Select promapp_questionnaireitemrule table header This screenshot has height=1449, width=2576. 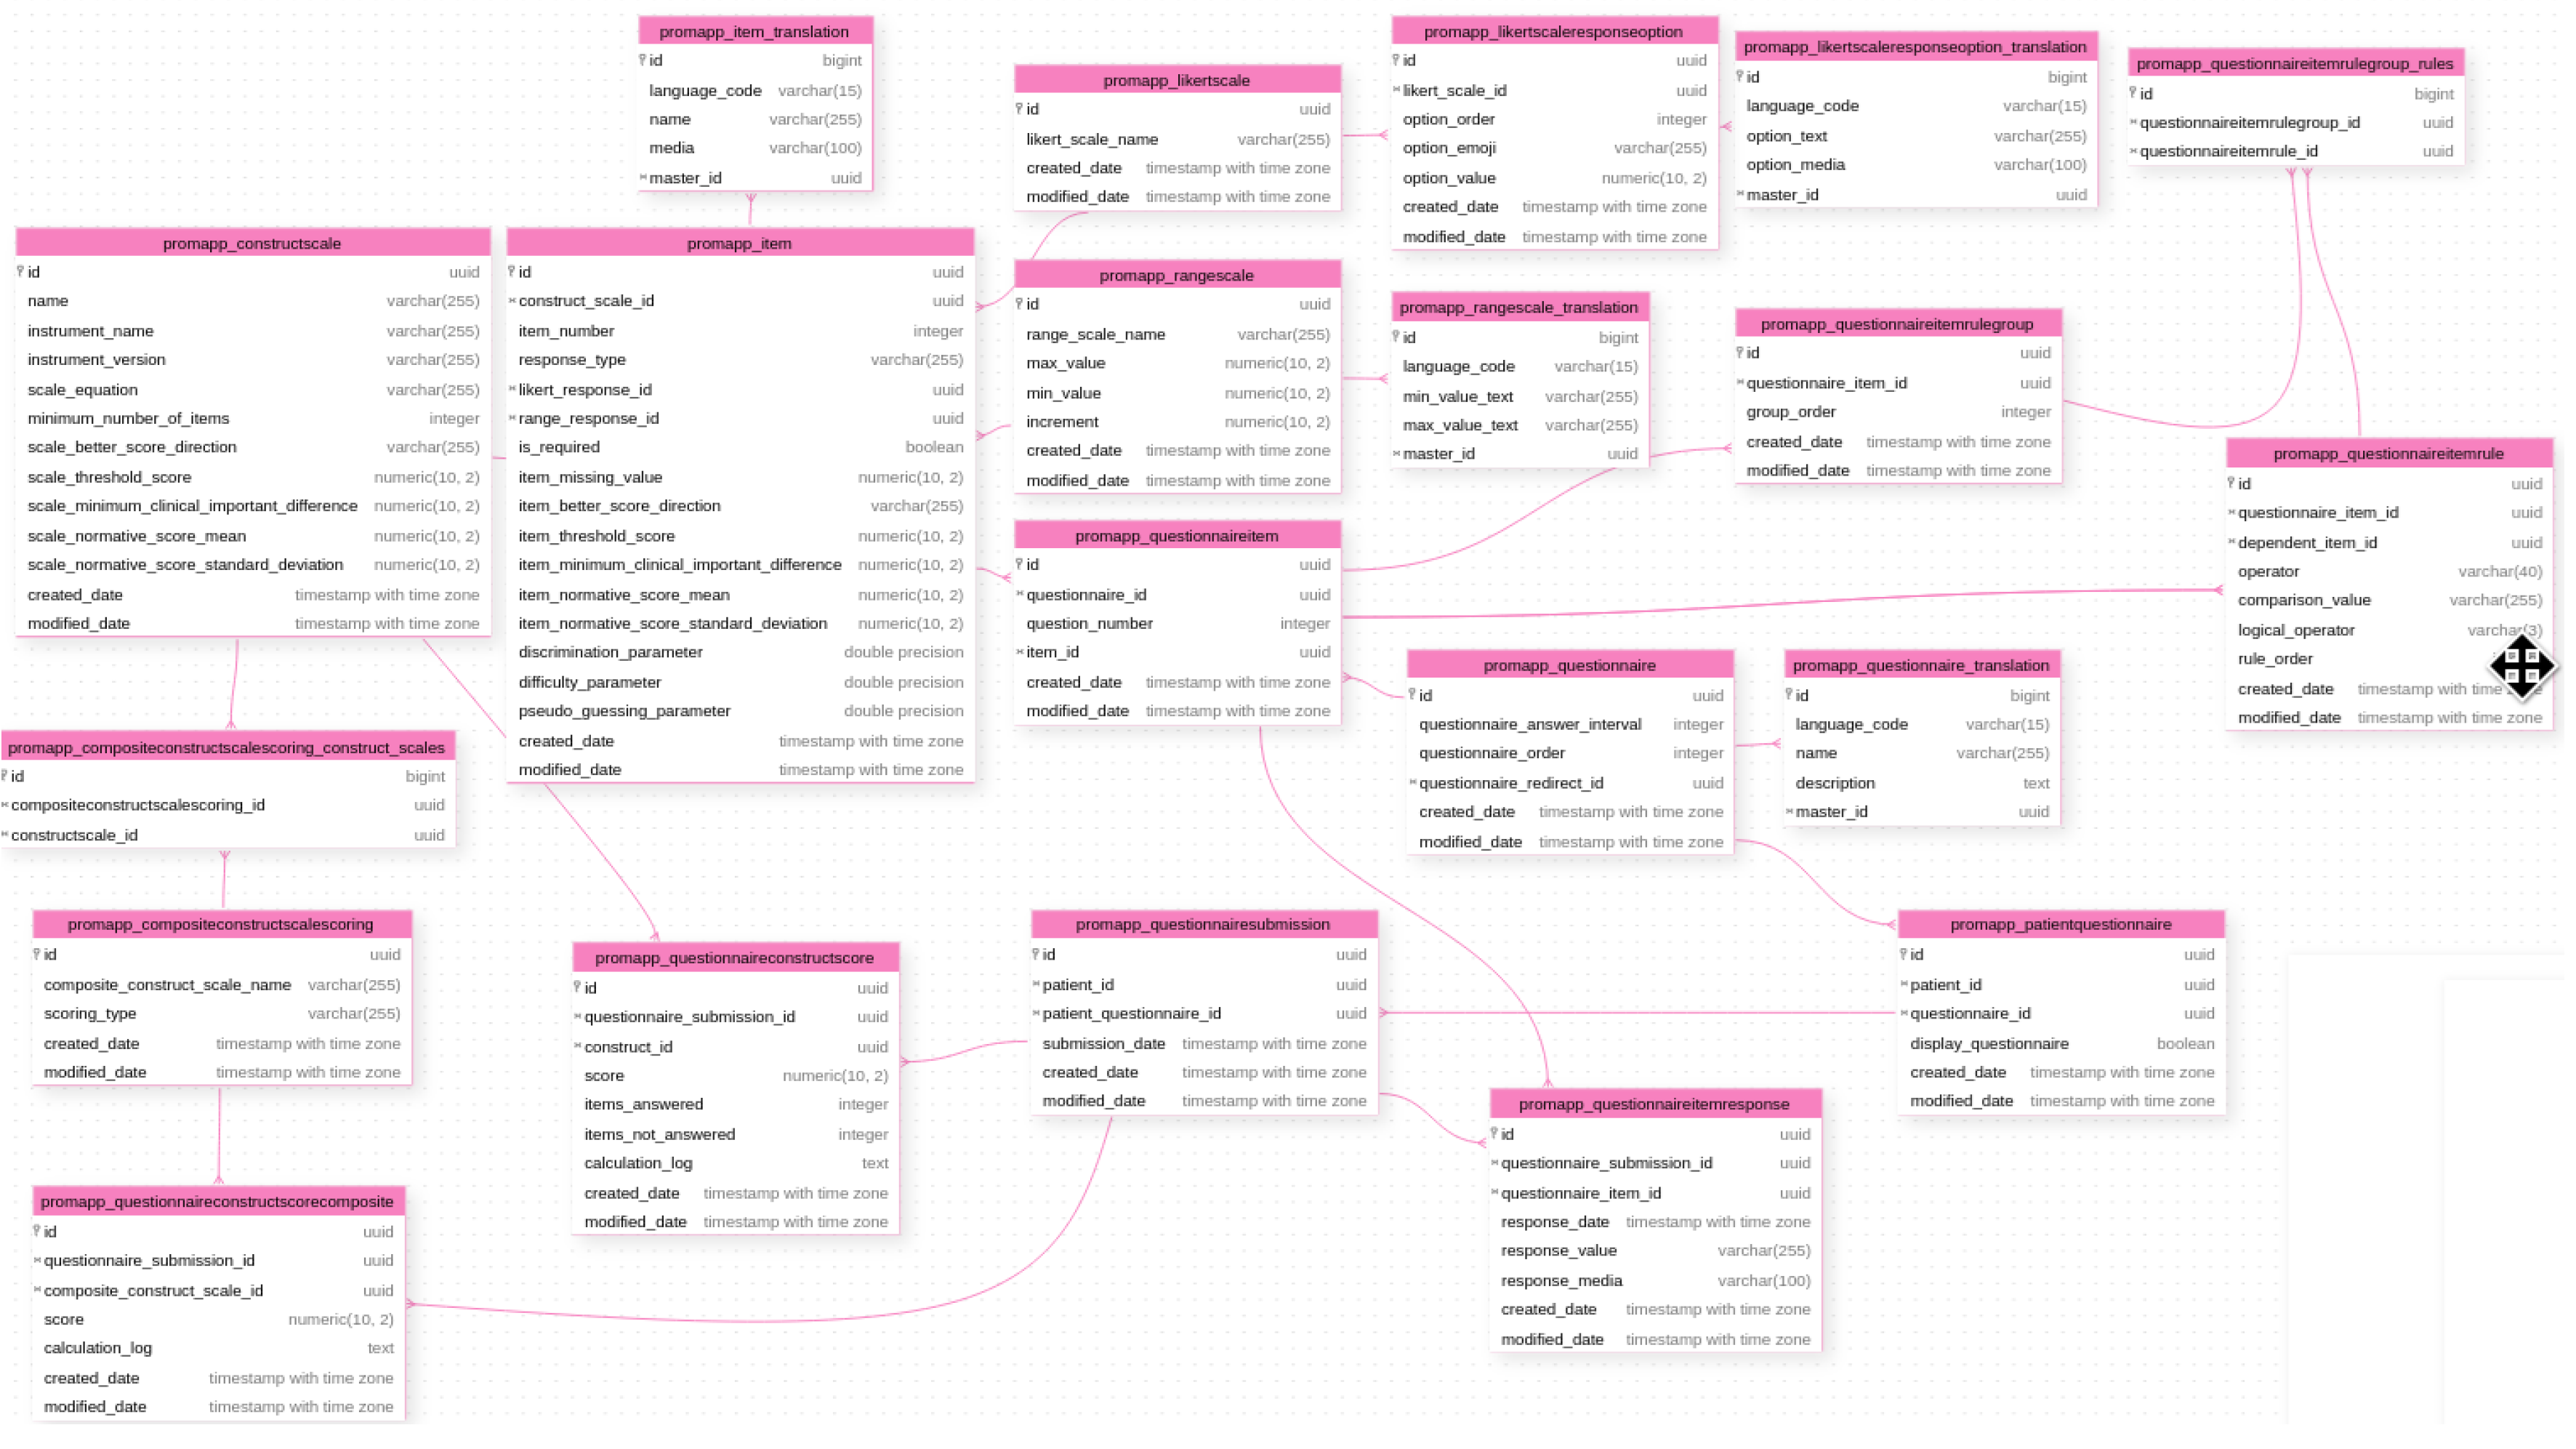(x=2388, y=454)
